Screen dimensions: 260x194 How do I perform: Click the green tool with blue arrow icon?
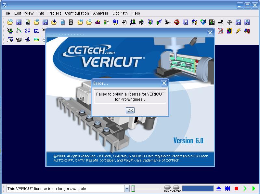pyautogui.click(x=159, y=22)
